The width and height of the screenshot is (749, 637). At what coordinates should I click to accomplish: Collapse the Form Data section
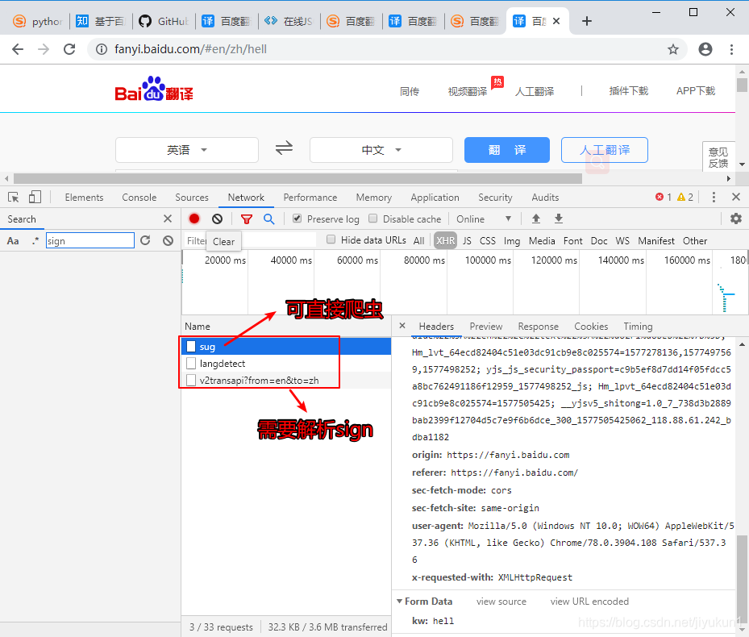[x=399, y=601]
